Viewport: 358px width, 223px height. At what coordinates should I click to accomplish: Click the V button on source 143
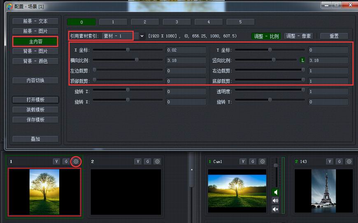tap(330, 162)
